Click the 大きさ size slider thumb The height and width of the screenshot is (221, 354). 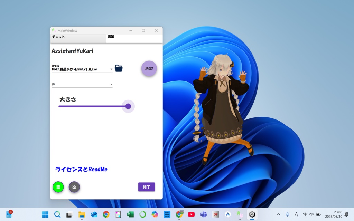128,106
